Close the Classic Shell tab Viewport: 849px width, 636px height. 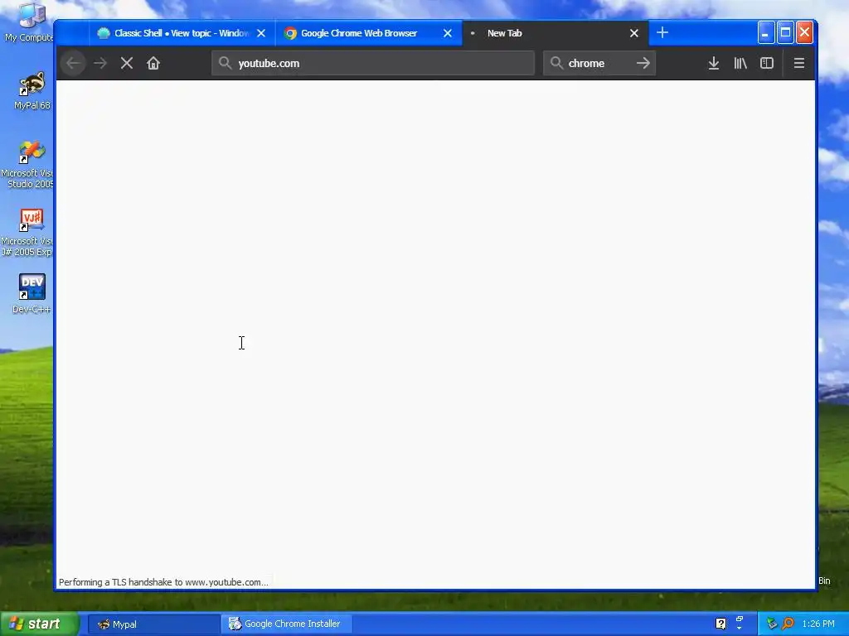click(x=261, y=33)
